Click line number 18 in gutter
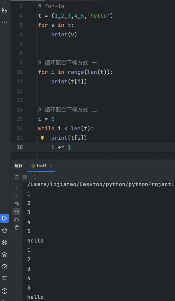 pyautogui.click(x=20, y=147)
